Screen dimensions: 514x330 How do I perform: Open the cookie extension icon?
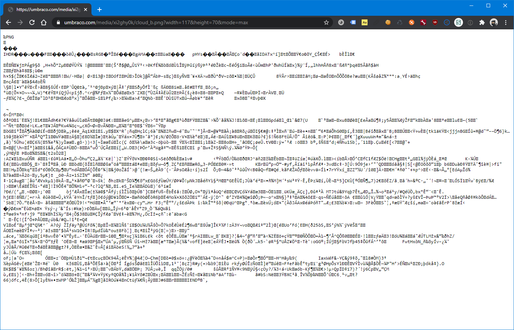point(388,22)
